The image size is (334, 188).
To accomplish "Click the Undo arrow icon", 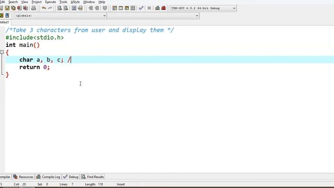I will click(x=44, y=8).
